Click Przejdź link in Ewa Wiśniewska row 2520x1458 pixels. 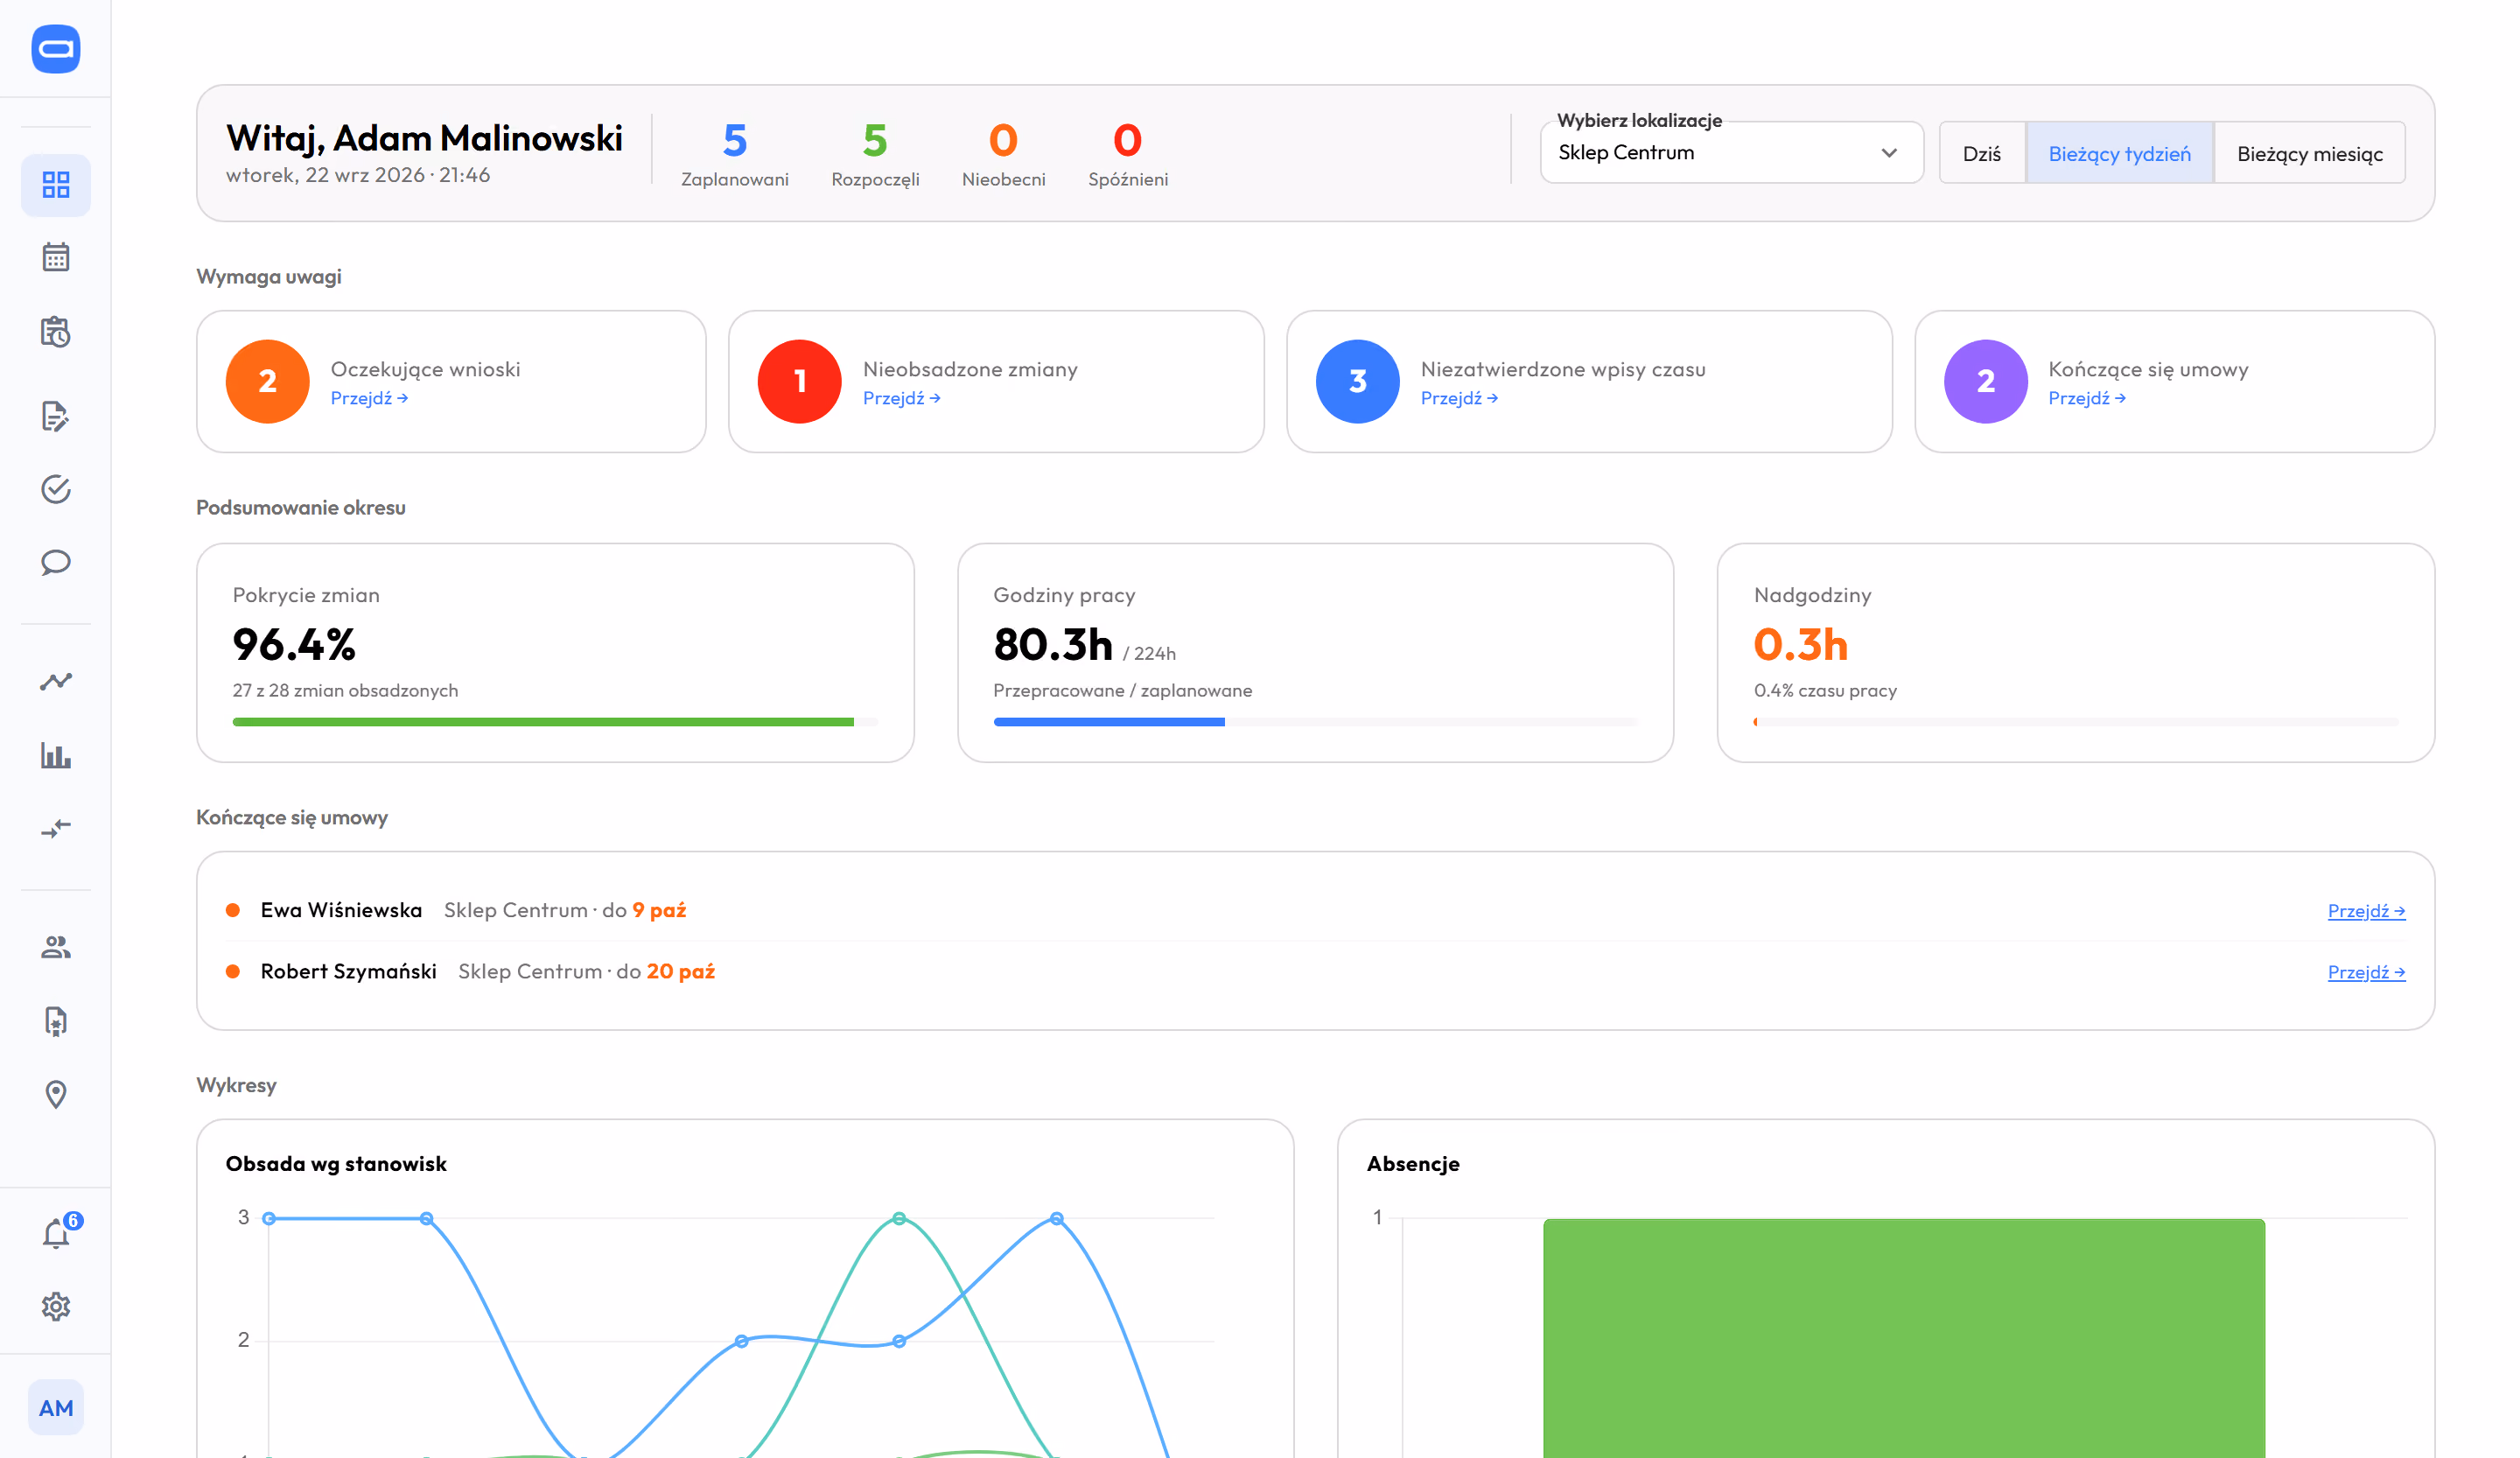pyautogui.click(x=2366, y=911)
